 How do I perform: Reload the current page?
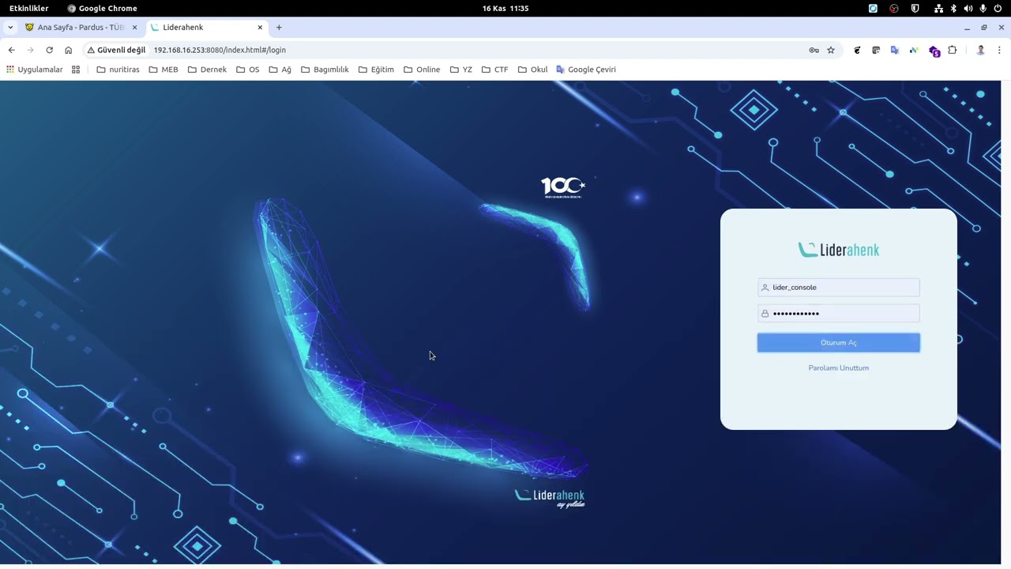49,50
